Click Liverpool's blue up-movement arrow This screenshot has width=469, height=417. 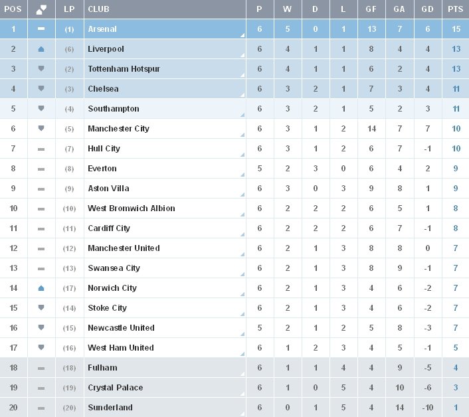(41, 49)
